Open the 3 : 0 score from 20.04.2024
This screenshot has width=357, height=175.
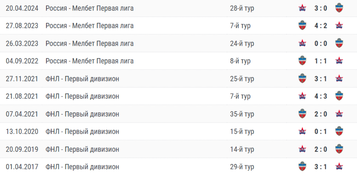tap(321, 8)
